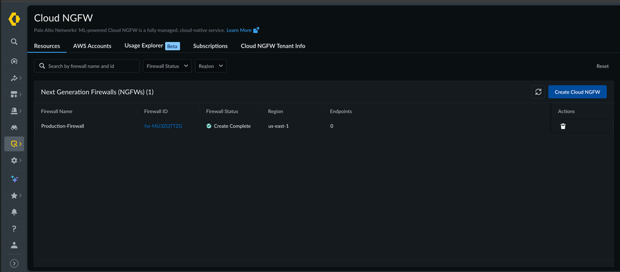Click the Actions column header
This screenshot has width=620, height=272.
[566, 112]
